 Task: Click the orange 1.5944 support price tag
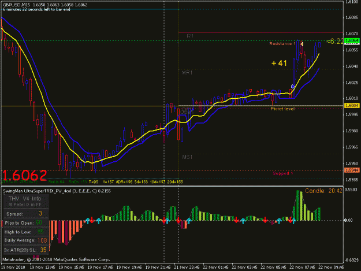point(352,170)
